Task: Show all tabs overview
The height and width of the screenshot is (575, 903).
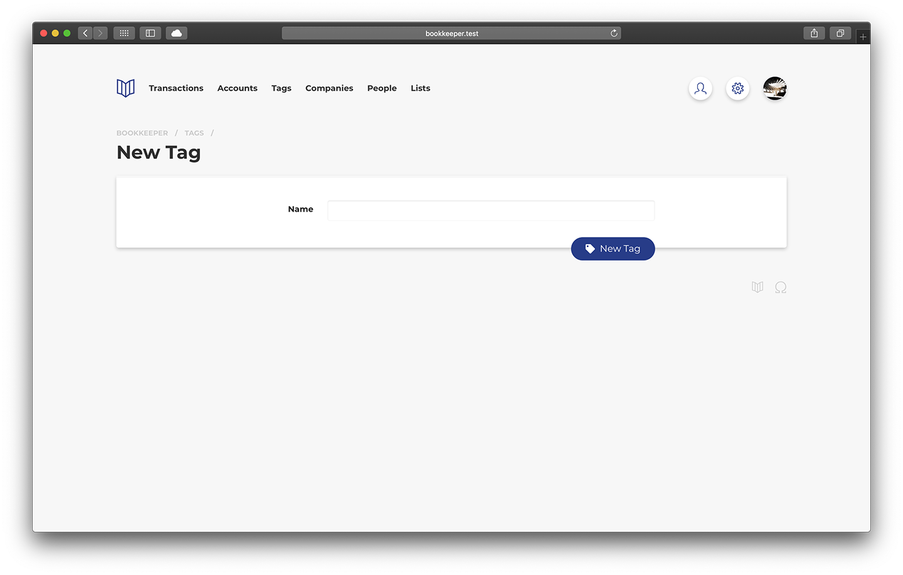Action: pos(840,33)
